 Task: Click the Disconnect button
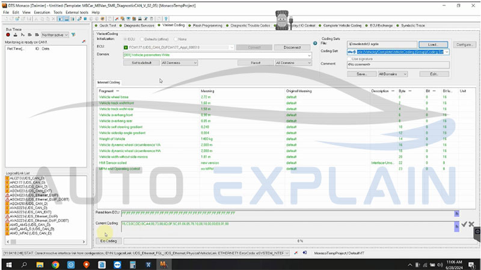click(x=292, y=48)
